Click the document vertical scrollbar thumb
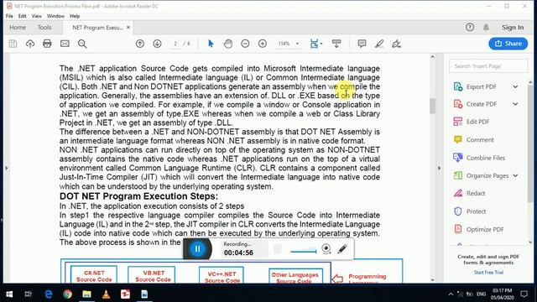Viewport: 537px width, 302px height. tap(433, 106)
